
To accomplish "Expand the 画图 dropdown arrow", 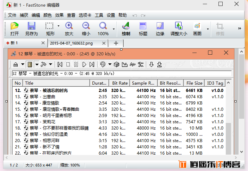I will pos(208,29).
